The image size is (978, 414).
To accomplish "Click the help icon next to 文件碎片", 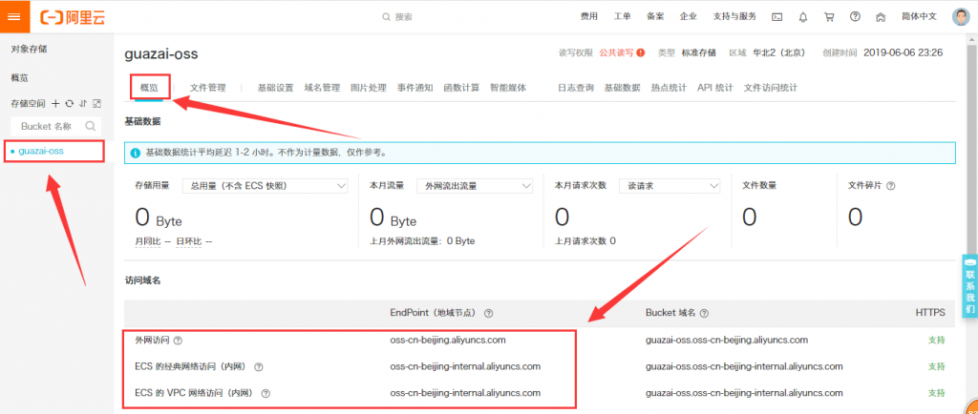I will (x=891, y=185).
